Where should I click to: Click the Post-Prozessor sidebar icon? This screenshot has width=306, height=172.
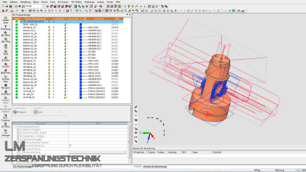pos(6,118)
